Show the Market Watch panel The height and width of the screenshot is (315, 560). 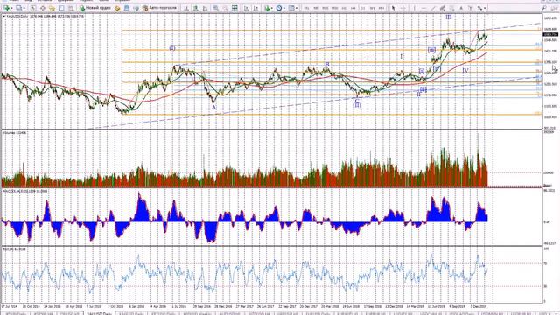[33, 8]
